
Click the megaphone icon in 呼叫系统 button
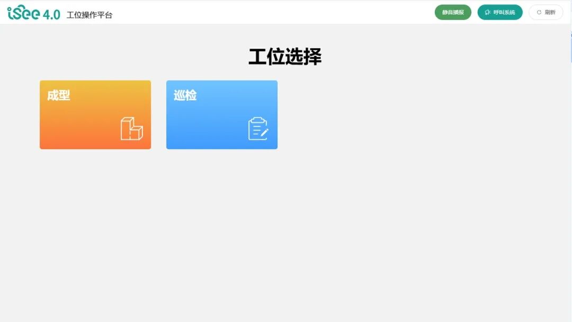coord(487,12)
